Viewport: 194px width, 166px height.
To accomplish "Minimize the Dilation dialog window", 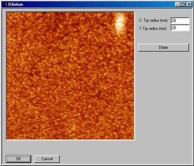I will (178, 4).
